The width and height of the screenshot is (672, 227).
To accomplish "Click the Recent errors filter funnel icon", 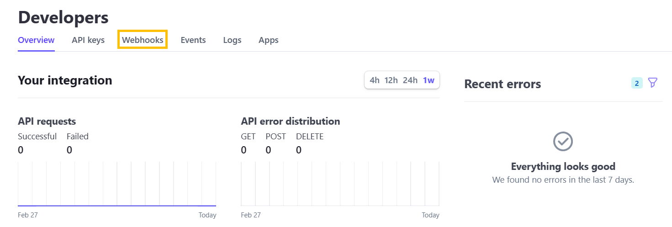I will point(653,83).
